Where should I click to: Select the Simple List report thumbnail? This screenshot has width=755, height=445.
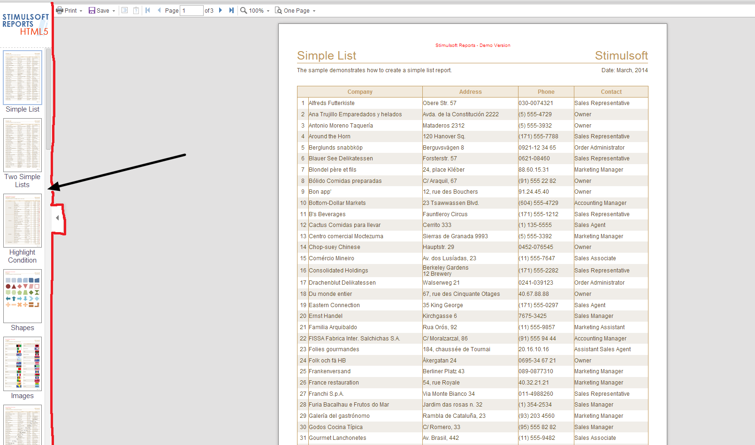[23, 77]
